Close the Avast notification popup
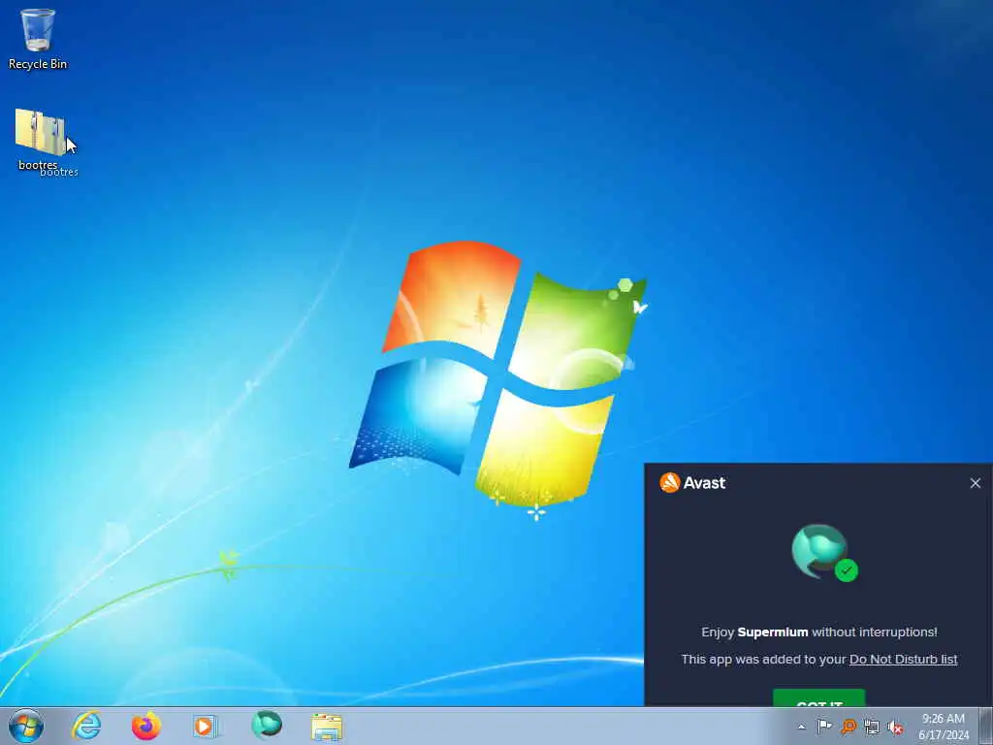The image size is (993, 745). click(x=976, y=483)
